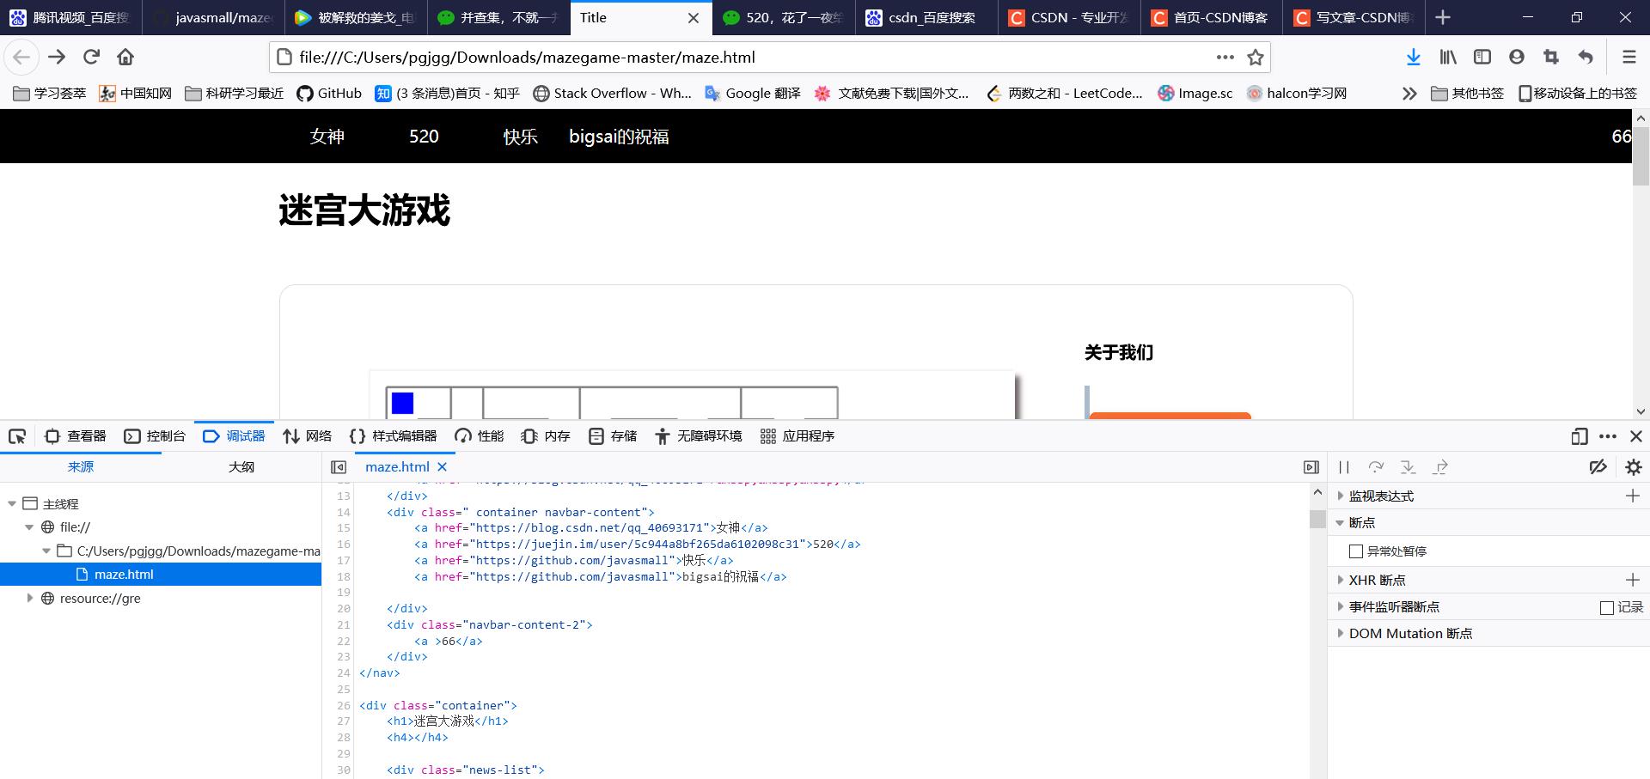Switch to the CSDN - 专业开发 browser tab
This screenshot has width=1650, height=779.
coord(1069,17)
